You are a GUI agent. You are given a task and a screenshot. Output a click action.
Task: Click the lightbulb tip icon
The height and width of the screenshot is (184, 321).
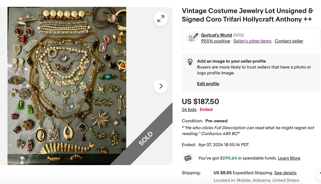190,62
